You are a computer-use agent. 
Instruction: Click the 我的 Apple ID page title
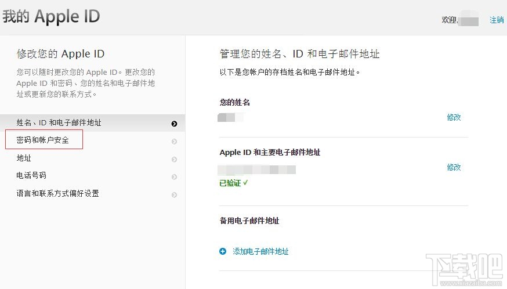click(51, 17)
